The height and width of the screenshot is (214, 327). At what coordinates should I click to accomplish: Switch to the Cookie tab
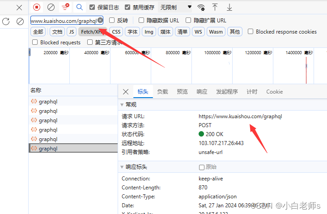[275, 92]
